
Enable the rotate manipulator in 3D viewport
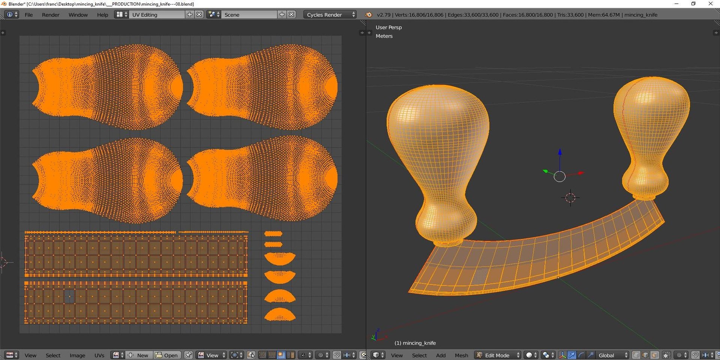[x=581, y=355]
